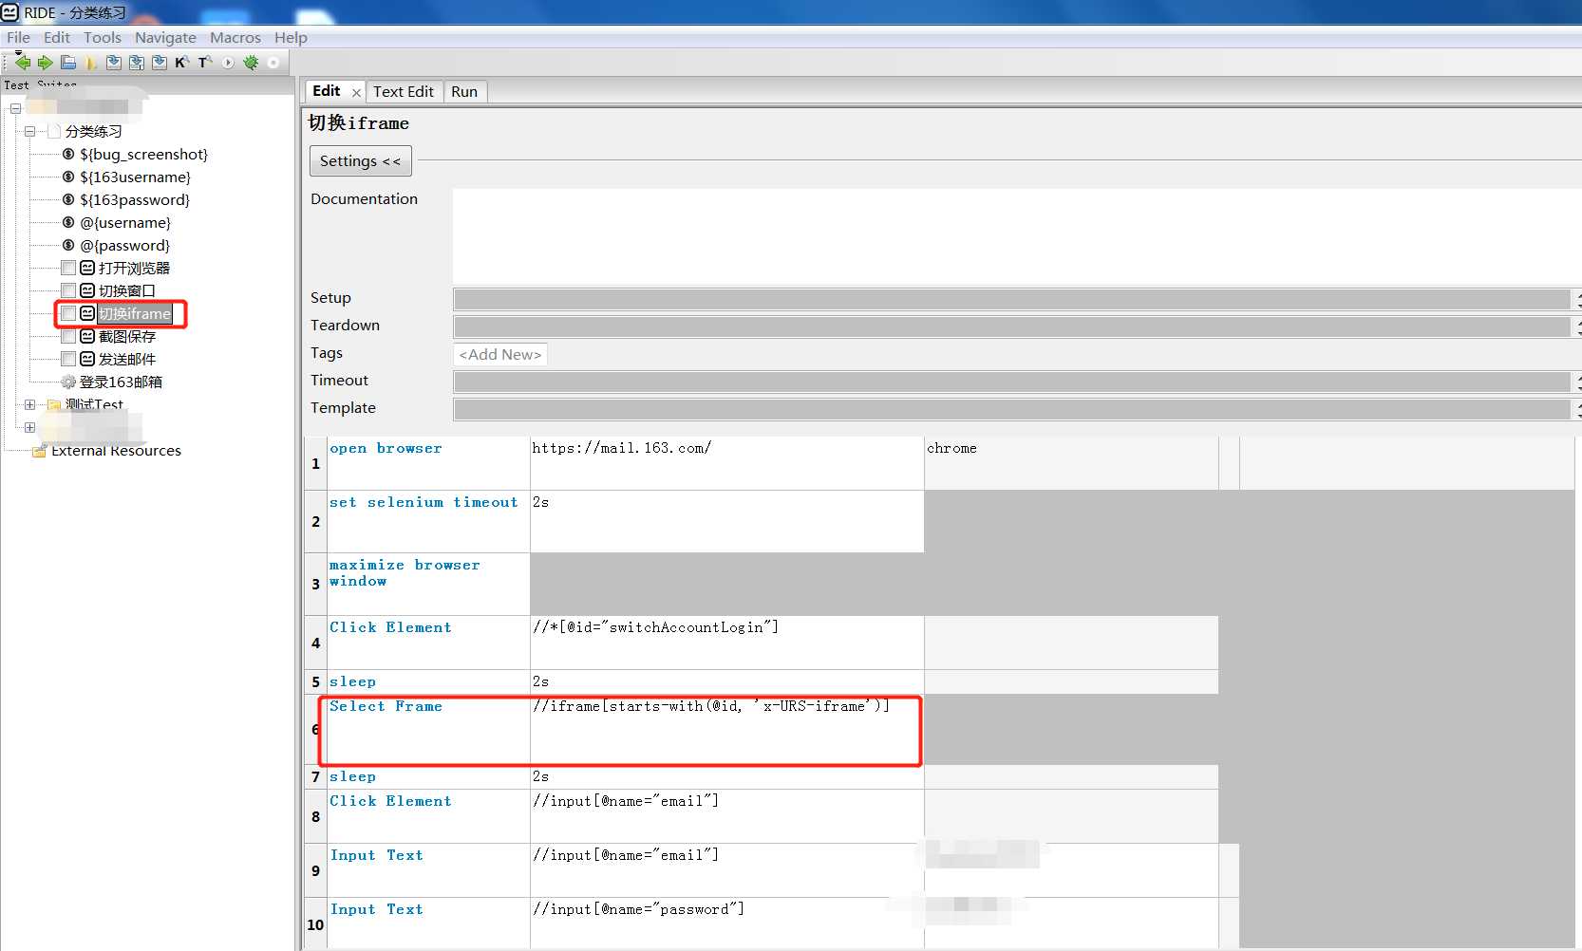Open the Help menu

coord(291,37)
